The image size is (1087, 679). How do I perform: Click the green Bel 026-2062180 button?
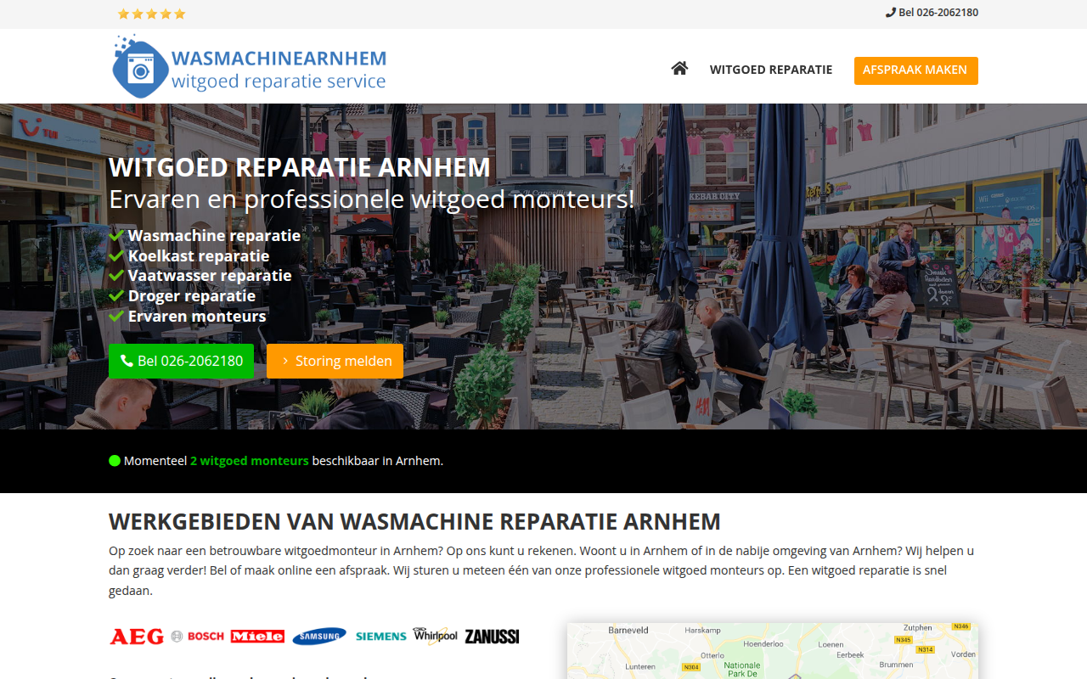coord(181,361)
